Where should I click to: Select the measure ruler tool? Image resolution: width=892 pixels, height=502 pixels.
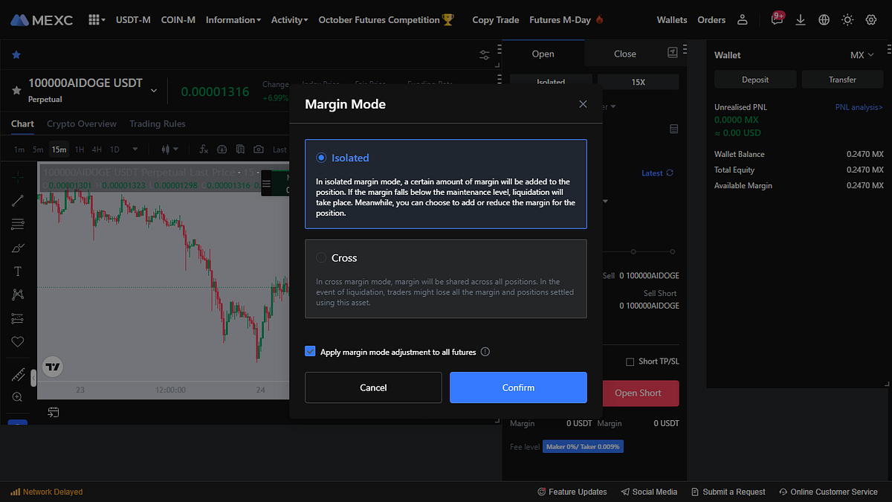click(16, 374)
